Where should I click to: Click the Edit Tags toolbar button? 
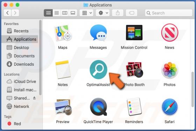coord(132,13)
